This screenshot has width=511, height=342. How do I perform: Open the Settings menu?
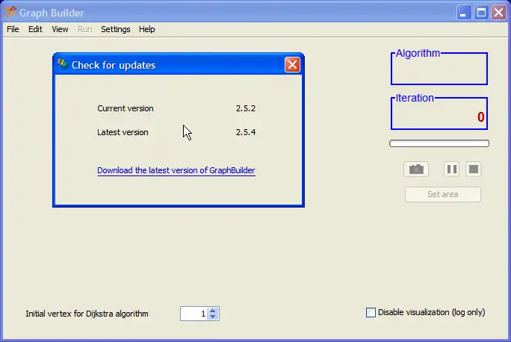(115, 29)
